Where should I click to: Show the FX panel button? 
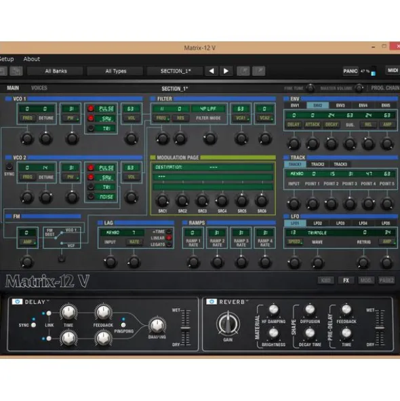346,280
